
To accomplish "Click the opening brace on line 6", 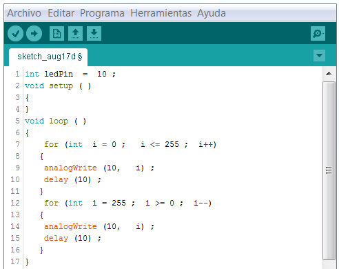I will pyautogui.click(x=27, y=133).
